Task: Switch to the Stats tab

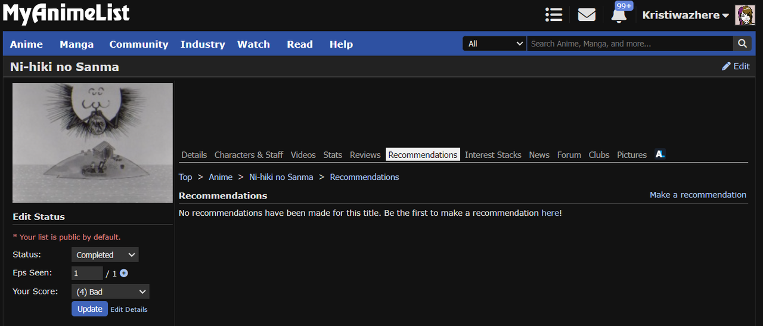Action: pos(333,155)
